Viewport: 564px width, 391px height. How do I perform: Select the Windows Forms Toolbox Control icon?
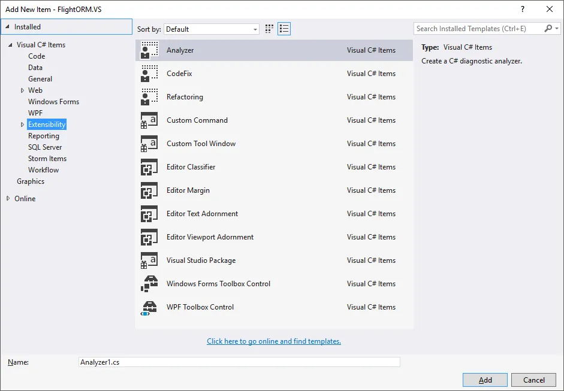[149, 284]
